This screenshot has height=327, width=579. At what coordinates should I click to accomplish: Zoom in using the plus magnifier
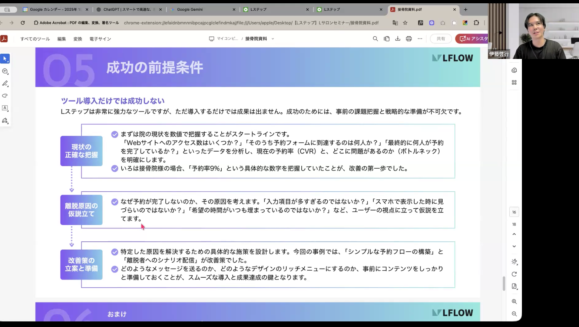click(514, 301)
